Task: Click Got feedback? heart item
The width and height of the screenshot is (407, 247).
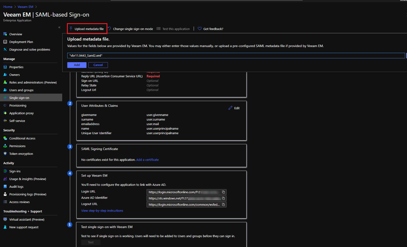Action: [210, 29]
